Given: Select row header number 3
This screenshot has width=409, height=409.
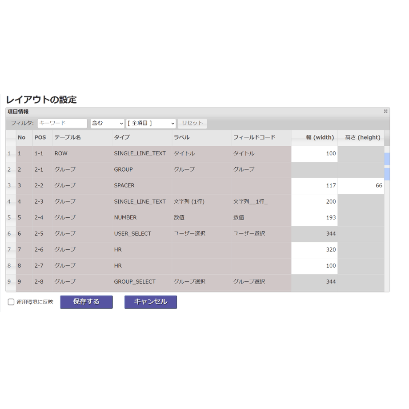Looking at the screenshot, I should (11, 186).
